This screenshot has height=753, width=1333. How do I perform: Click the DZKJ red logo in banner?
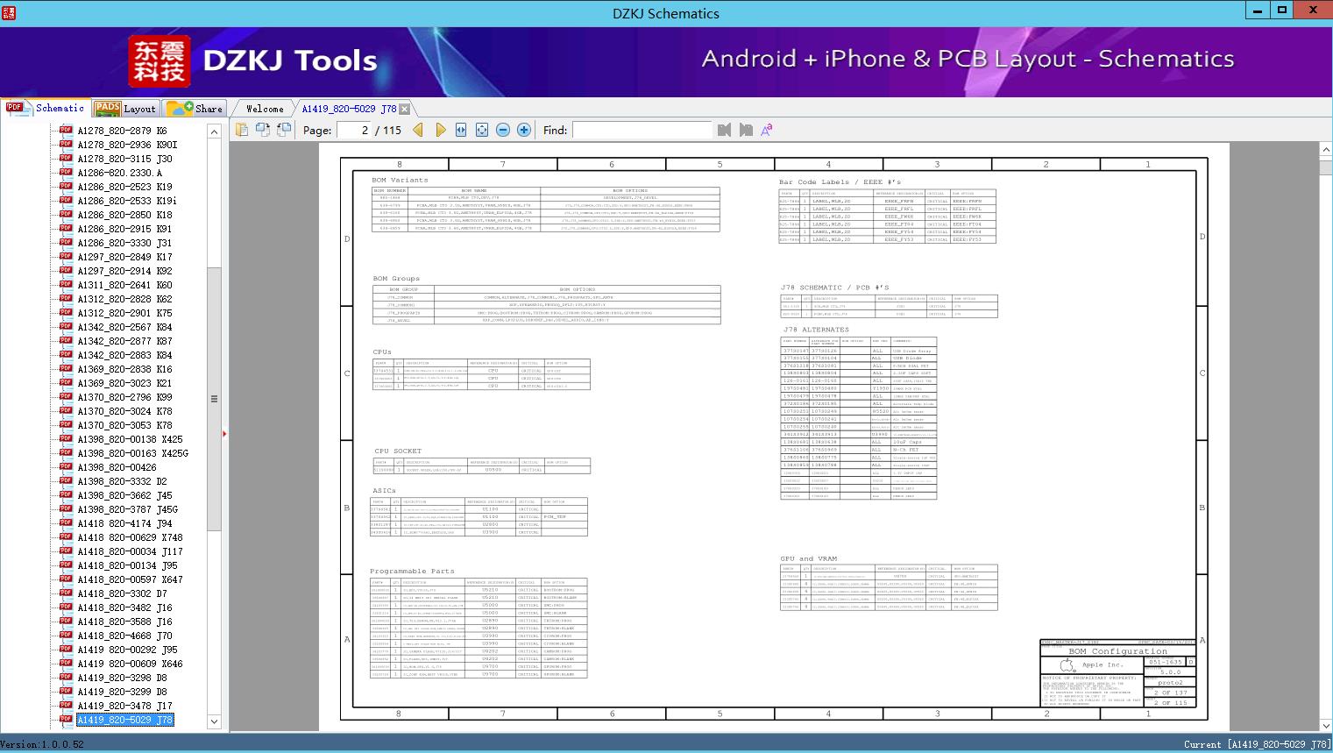click(160, 60)
